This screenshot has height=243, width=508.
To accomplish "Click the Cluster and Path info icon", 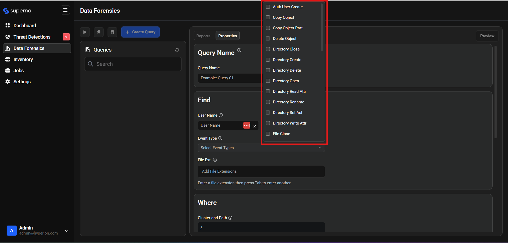I will coord(230,218).
